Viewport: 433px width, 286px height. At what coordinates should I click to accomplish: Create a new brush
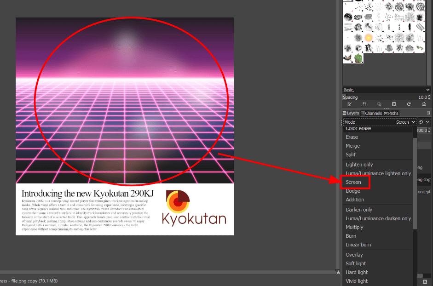(364, 104)
